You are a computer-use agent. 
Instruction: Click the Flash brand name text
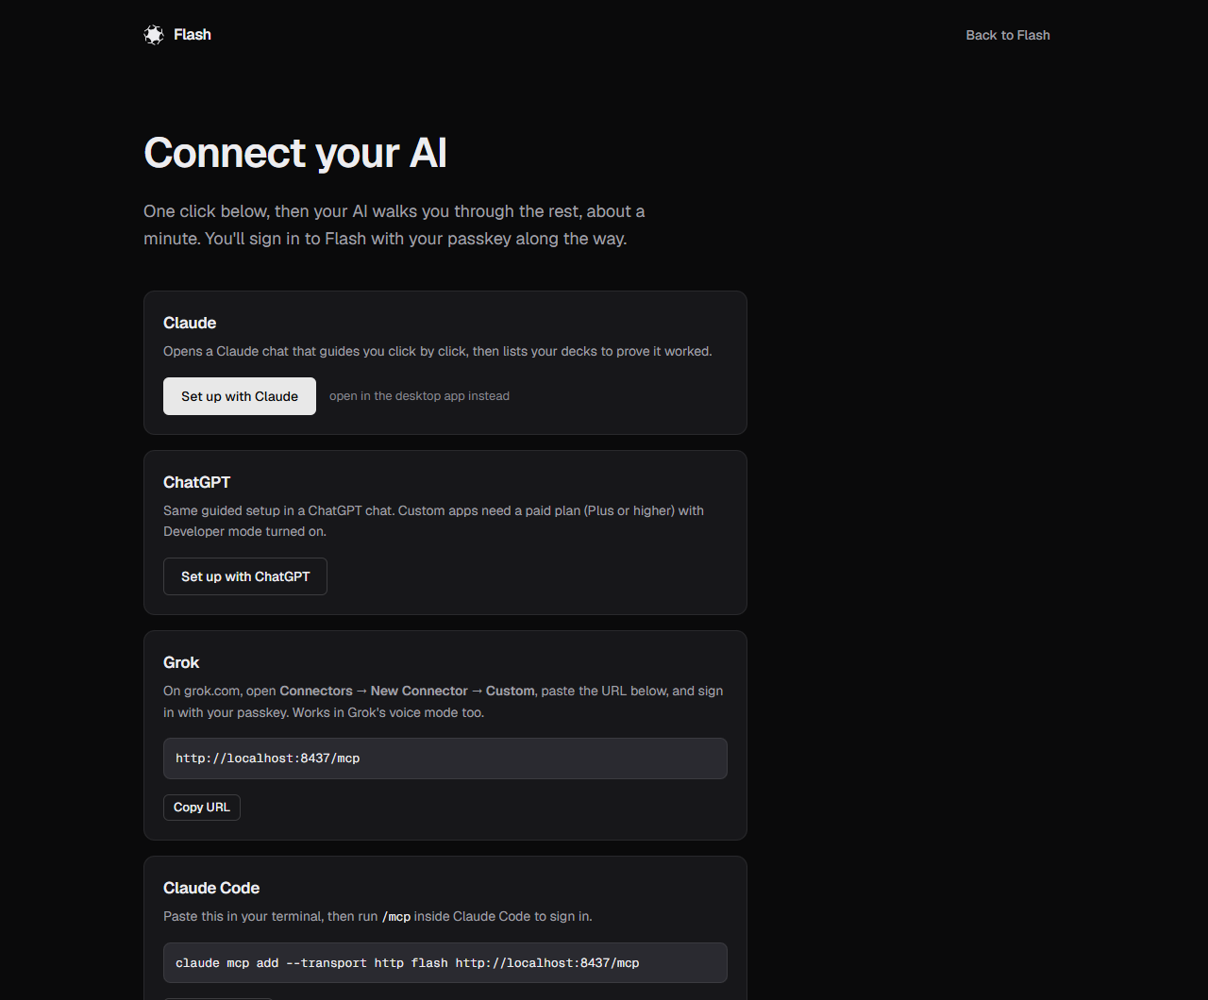193,35
